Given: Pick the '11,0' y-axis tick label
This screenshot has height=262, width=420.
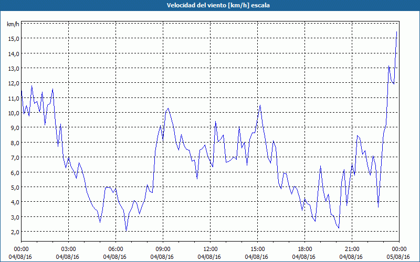Looking at the screenshot, I should (x=14, y=99).
